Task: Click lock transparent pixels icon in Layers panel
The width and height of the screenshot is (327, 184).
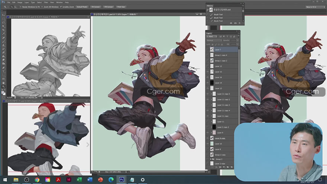Action: click(x=213, y=44)
